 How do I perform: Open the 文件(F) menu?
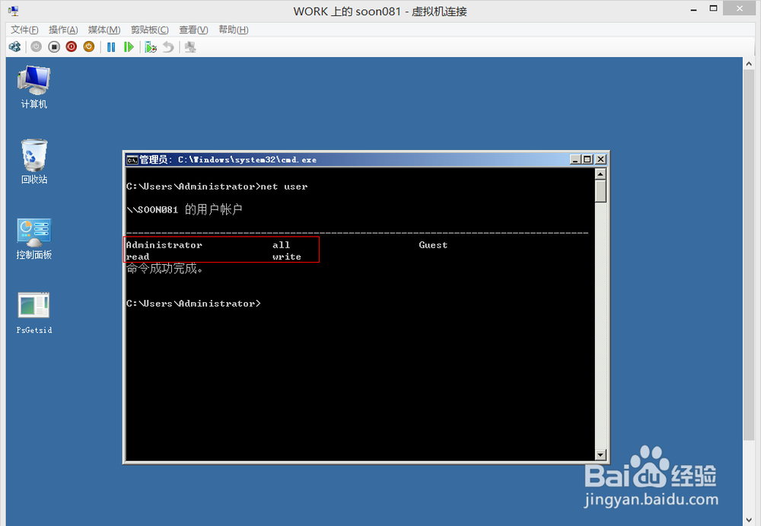(24, 30)
